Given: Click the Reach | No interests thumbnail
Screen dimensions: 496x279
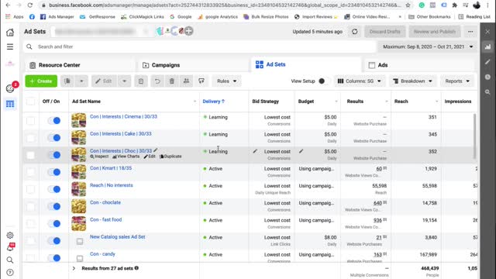Looking at the screenshot, I should [x=79, y=189].
